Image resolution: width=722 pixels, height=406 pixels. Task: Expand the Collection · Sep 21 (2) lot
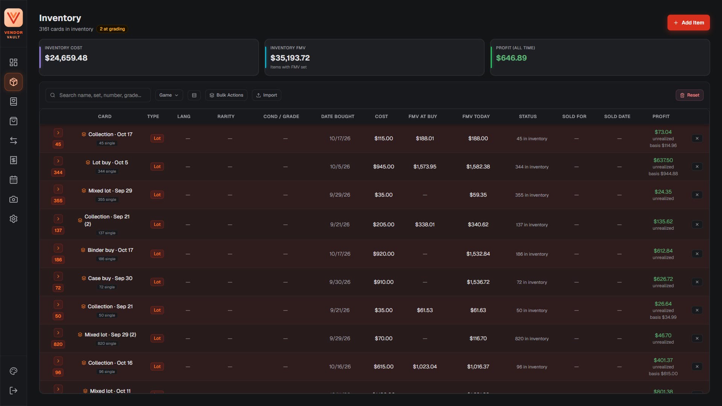point(58,219)
